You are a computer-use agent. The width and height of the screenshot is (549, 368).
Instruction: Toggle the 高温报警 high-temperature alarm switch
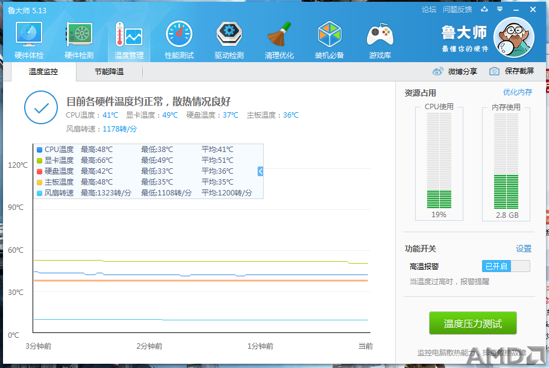[x=506, y=266]
